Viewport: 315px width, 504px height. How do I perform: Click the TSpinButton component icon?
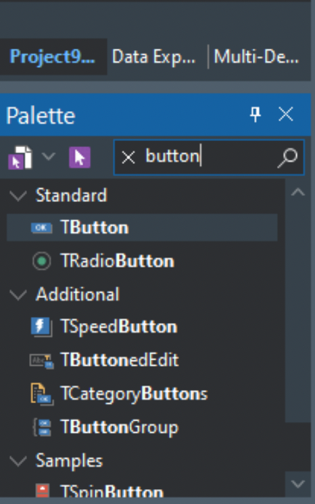43,490
